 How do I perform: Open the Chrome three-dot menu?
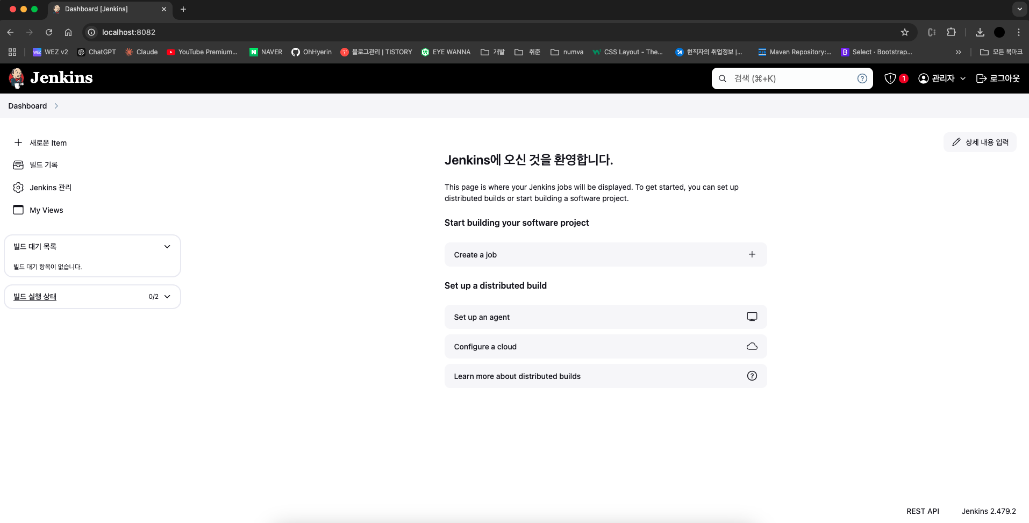(1019, 32)
